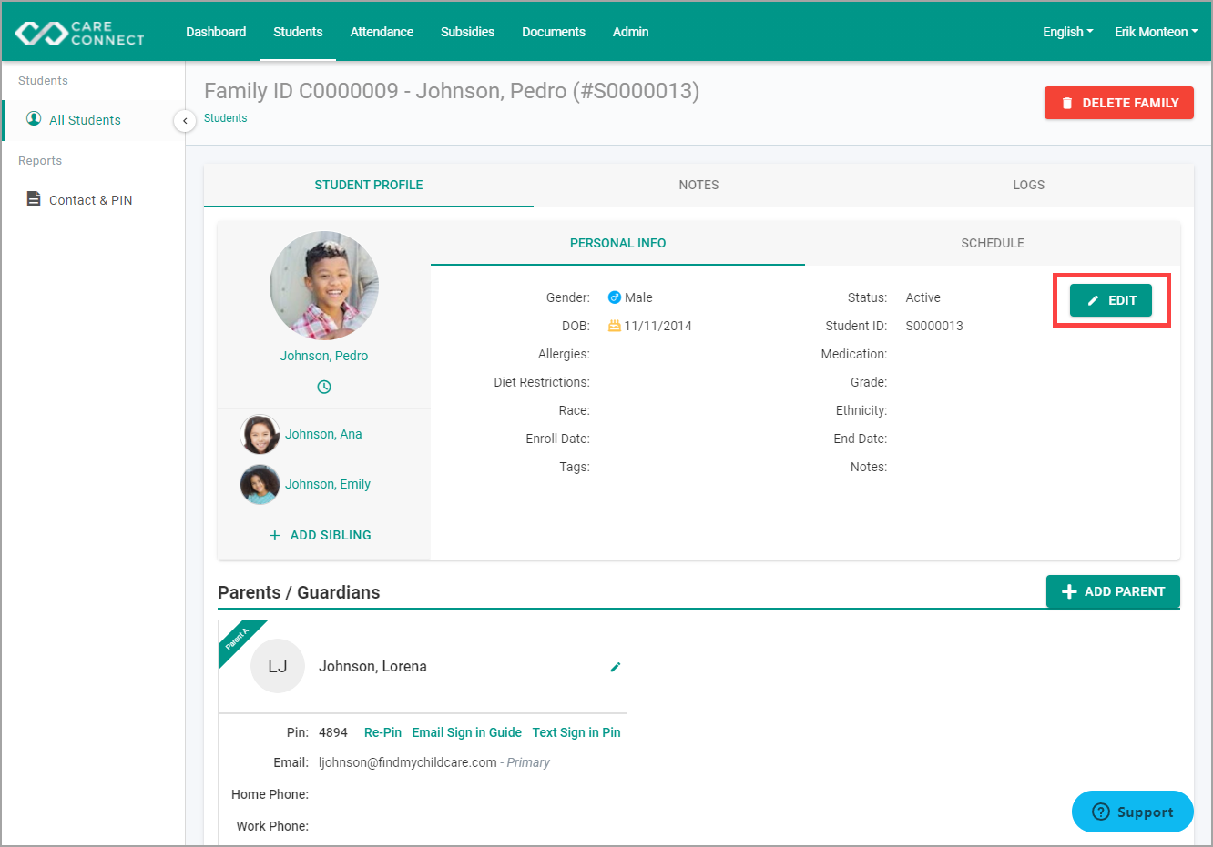
Task: Click the Johnson, Pedro name link
Action: pos(324,356)
